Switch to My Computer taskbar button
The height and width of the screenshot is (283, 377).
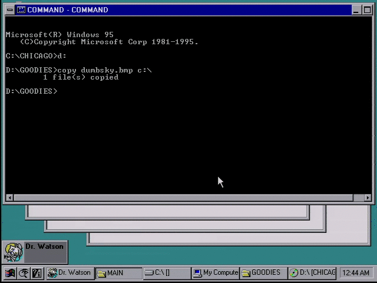click(216, 273)
